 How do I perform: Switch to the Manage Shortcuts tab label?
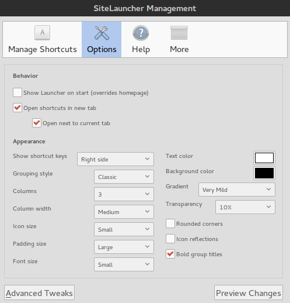pos(43,49)
